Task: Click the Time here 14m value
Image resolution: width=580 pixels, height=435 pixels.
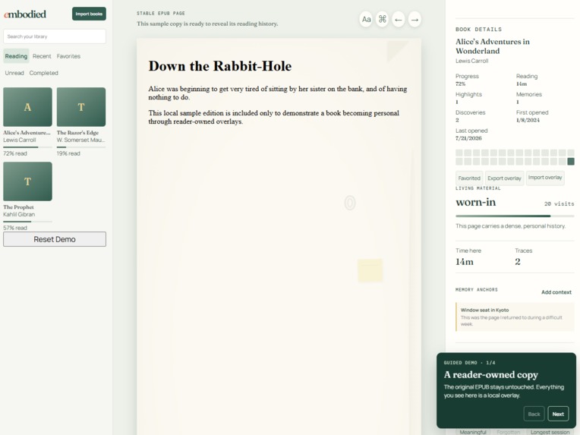Action: point(465,262)
